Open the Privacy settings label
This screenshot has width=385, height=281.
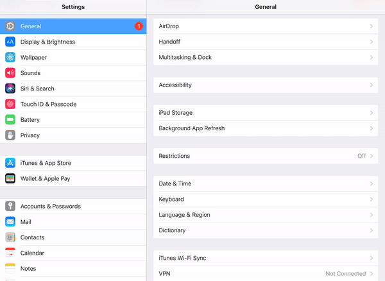click(30, 135)
